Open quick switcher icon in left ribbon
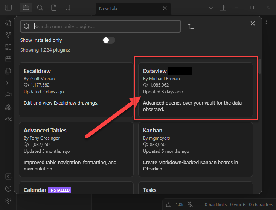 click(x=8, y=23)
